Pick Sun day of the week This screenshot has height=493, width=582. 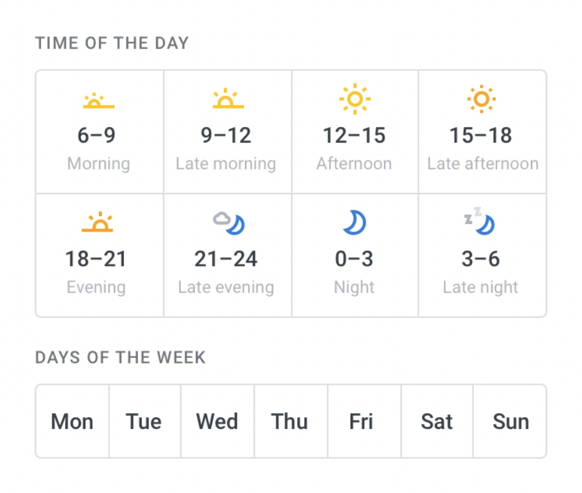pos(510,421)
